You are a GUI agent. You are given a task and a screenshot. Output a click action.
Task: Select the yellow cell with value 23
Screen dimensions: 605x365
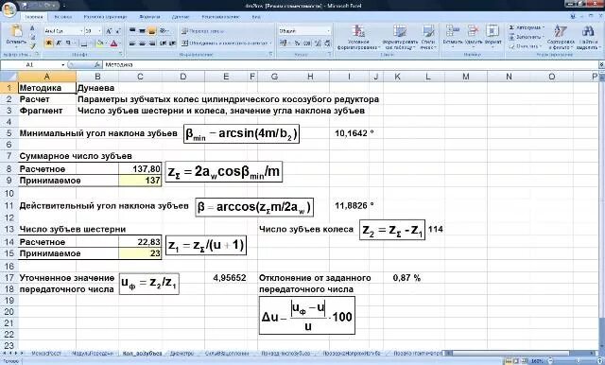click(140, 253)
